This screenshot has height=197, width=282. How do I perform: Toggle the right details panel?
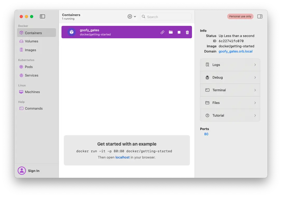point(260,16)
